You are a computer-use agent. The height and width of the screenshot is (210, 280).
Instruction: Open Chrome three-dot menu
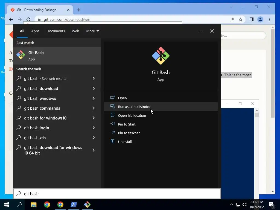click(x=269, y=19)
